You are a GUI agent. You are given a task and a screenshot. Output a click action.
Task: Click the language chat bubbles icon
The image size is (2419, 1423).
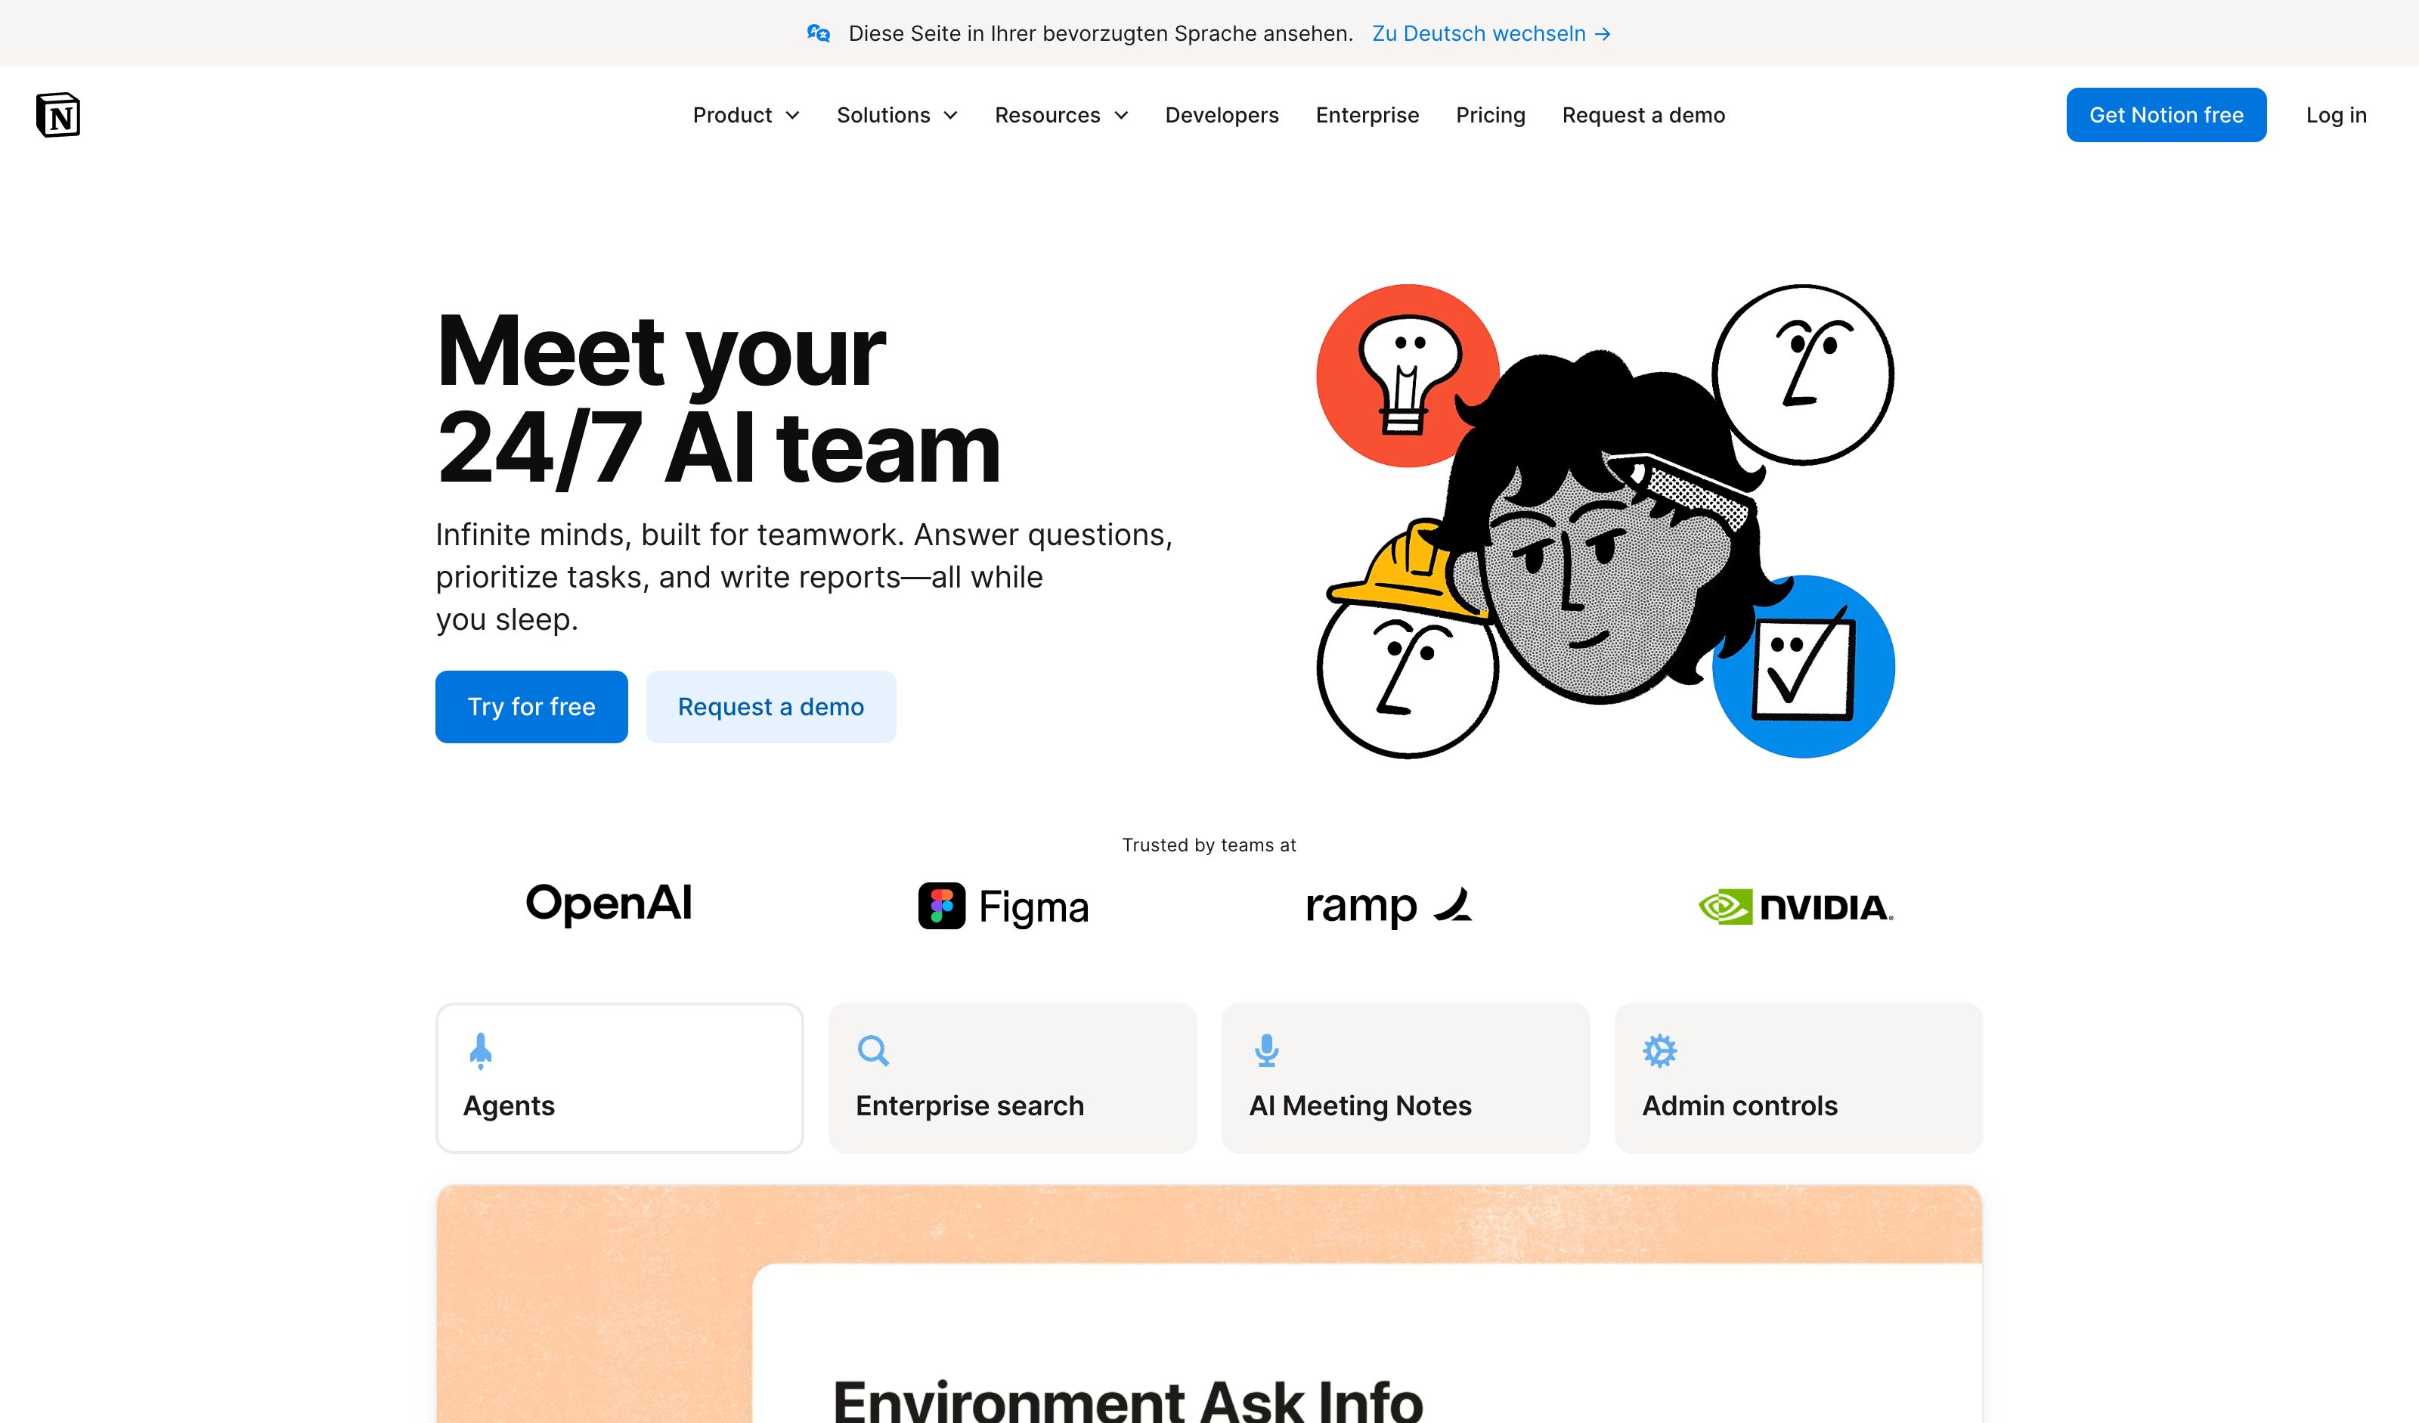pyautogui.click(x=818, y=33)
